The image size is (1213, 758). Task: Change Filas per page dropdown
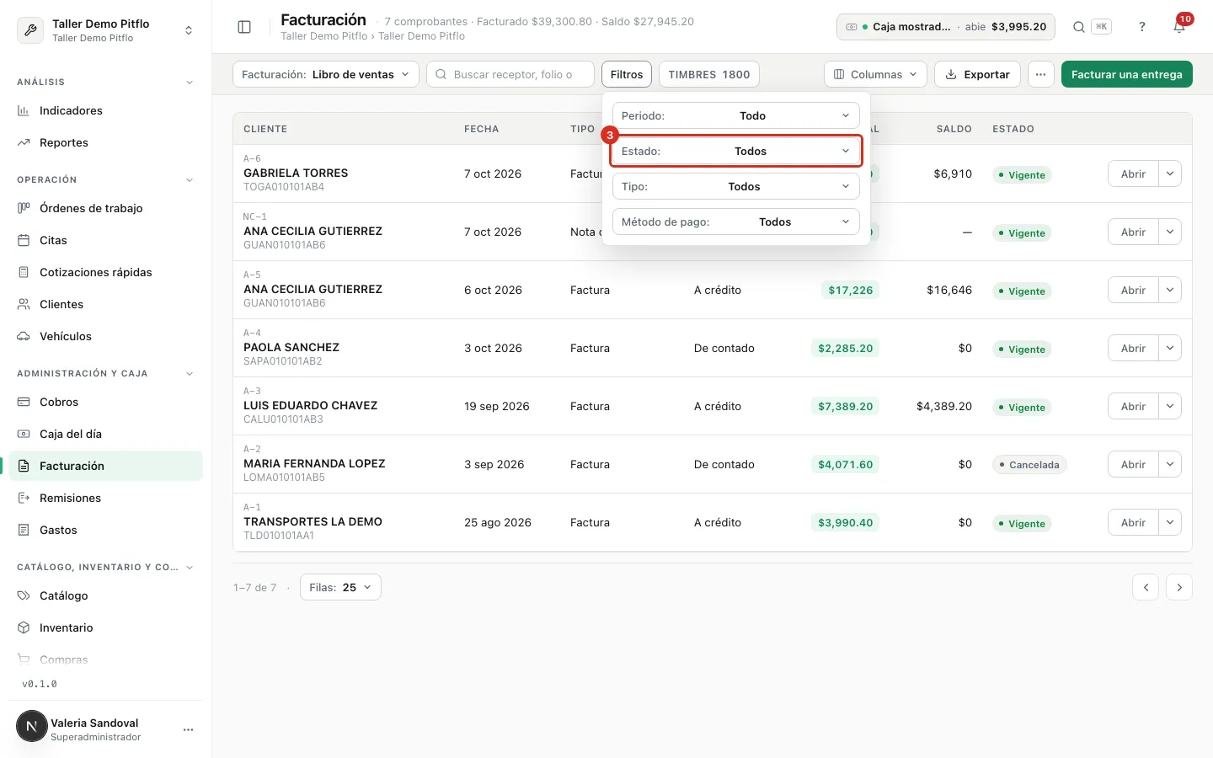point(340,587)
